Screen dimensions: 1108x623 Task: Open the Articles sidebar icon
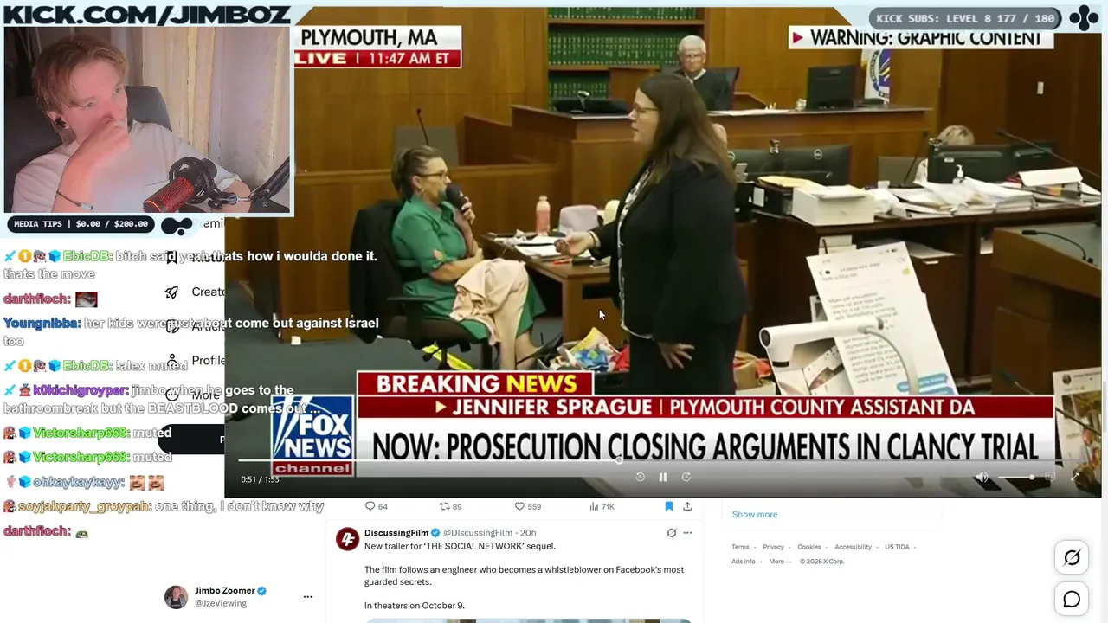[x=172, y=326]
